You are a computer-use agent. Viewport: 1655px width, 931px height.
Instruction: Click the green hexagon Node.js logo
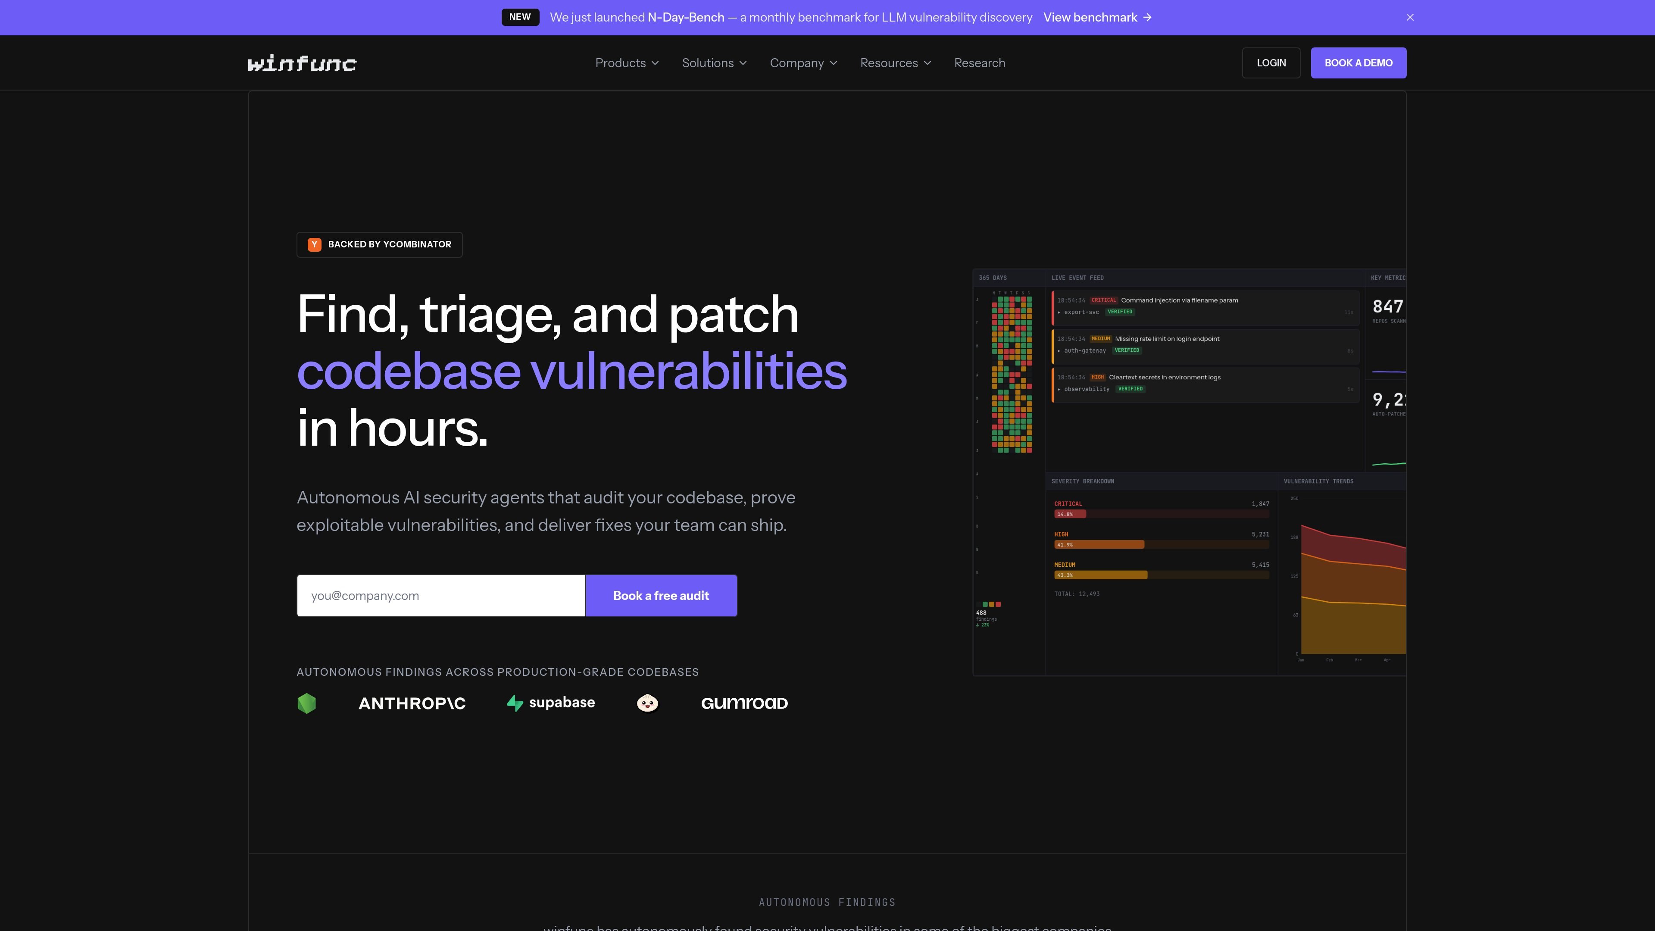306,703
